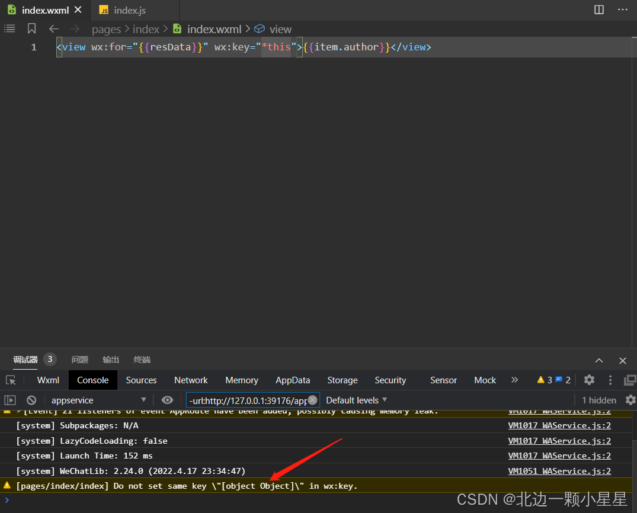This screenshot has height=513, width=637.
Task: Clear the console with the ban icon
Action: pos(31,400)
